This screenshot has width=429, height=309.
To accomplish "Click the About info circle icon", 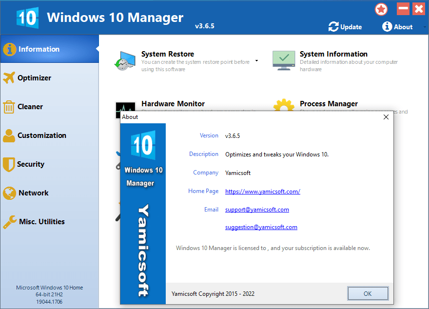I will click(387, 26).
